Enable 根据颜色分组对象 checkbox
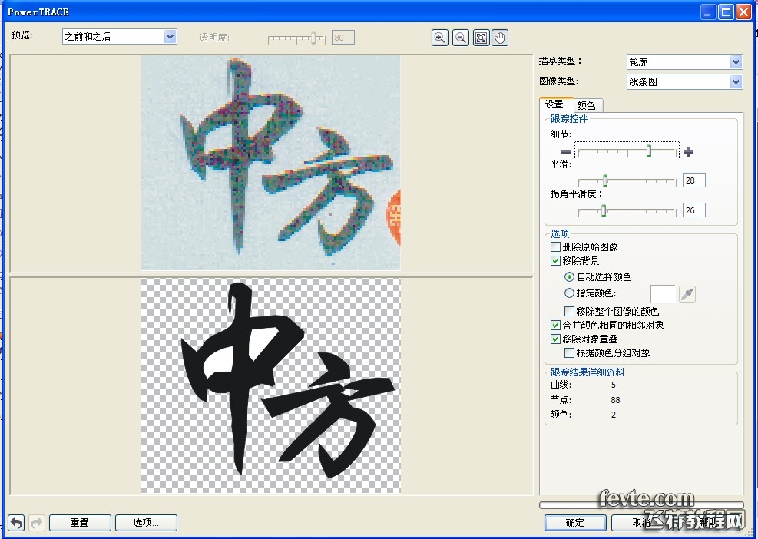 click(x=570, y=353)
